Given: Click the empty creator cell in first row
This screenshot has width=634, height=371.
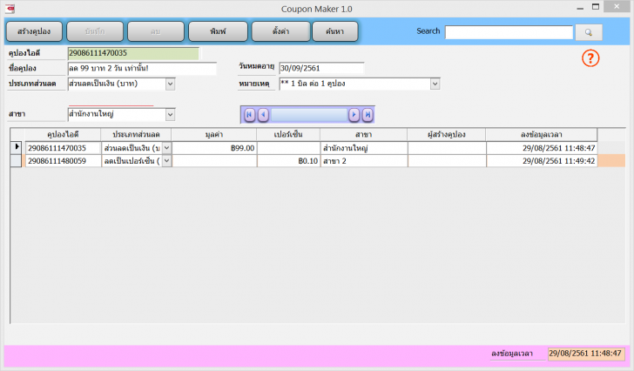Looking at the screenshot, I should (x=447, y=148).
